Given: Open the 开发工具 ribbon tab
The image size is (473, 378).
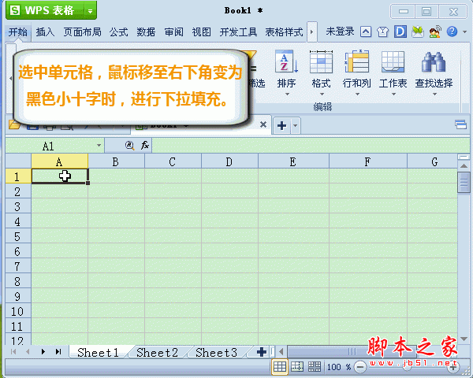Looking at the screenshot, I should [238, 31].
